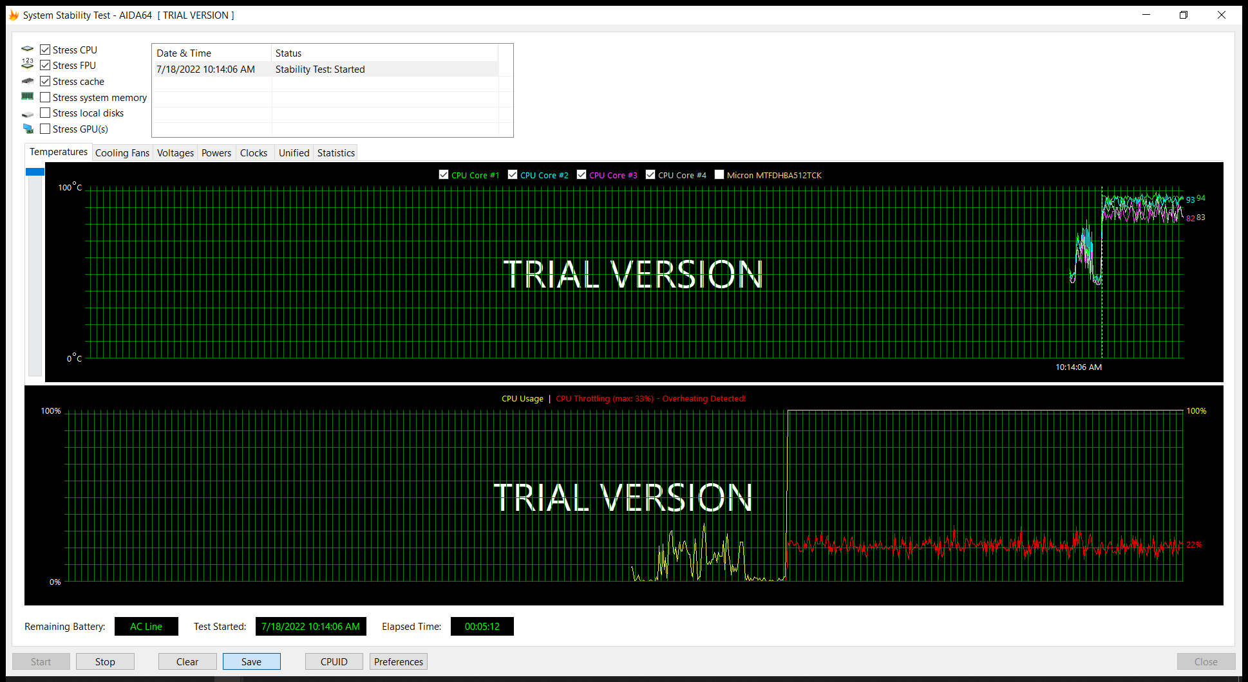Clear the graph data
The width and height of the screenshot is (1248, 682).
[x=187, y=661]
